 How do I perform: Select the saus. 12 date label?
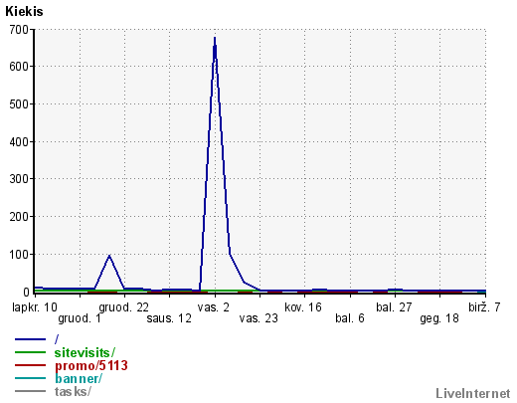(169, 318)
